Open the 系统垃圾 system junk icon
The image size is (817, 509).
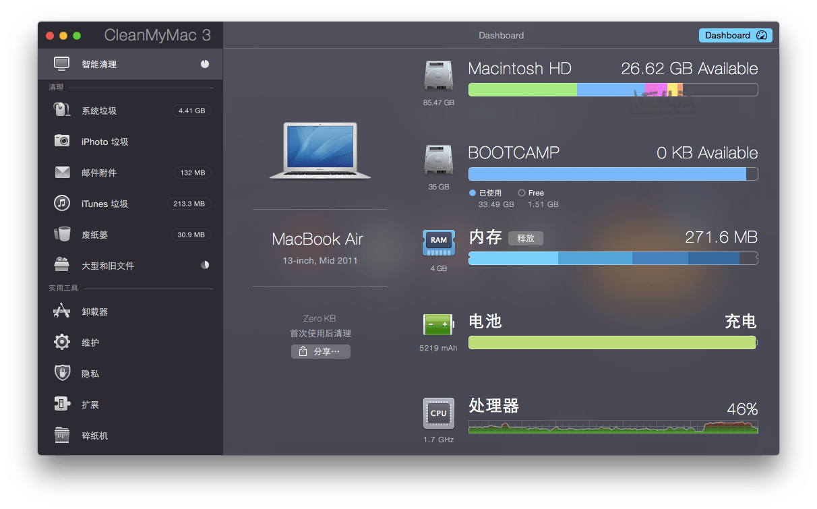[x=62, y=111]
